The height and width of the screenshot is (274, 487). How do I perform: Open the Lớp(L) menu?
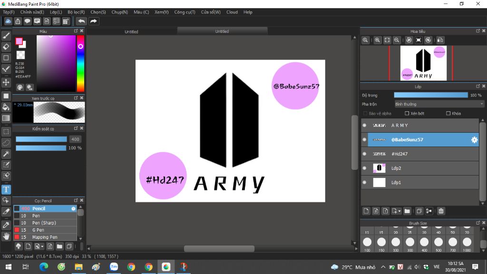(56, 12)
